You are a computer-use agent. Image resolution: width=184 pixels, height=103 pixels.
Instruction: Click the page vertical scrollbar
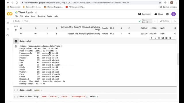(178, 59)
